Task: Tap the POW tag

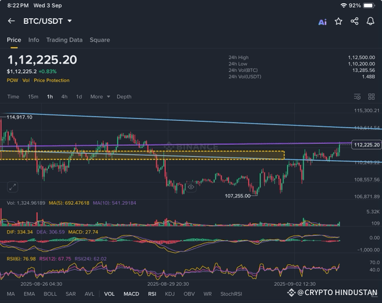Action: click(12, 80)
